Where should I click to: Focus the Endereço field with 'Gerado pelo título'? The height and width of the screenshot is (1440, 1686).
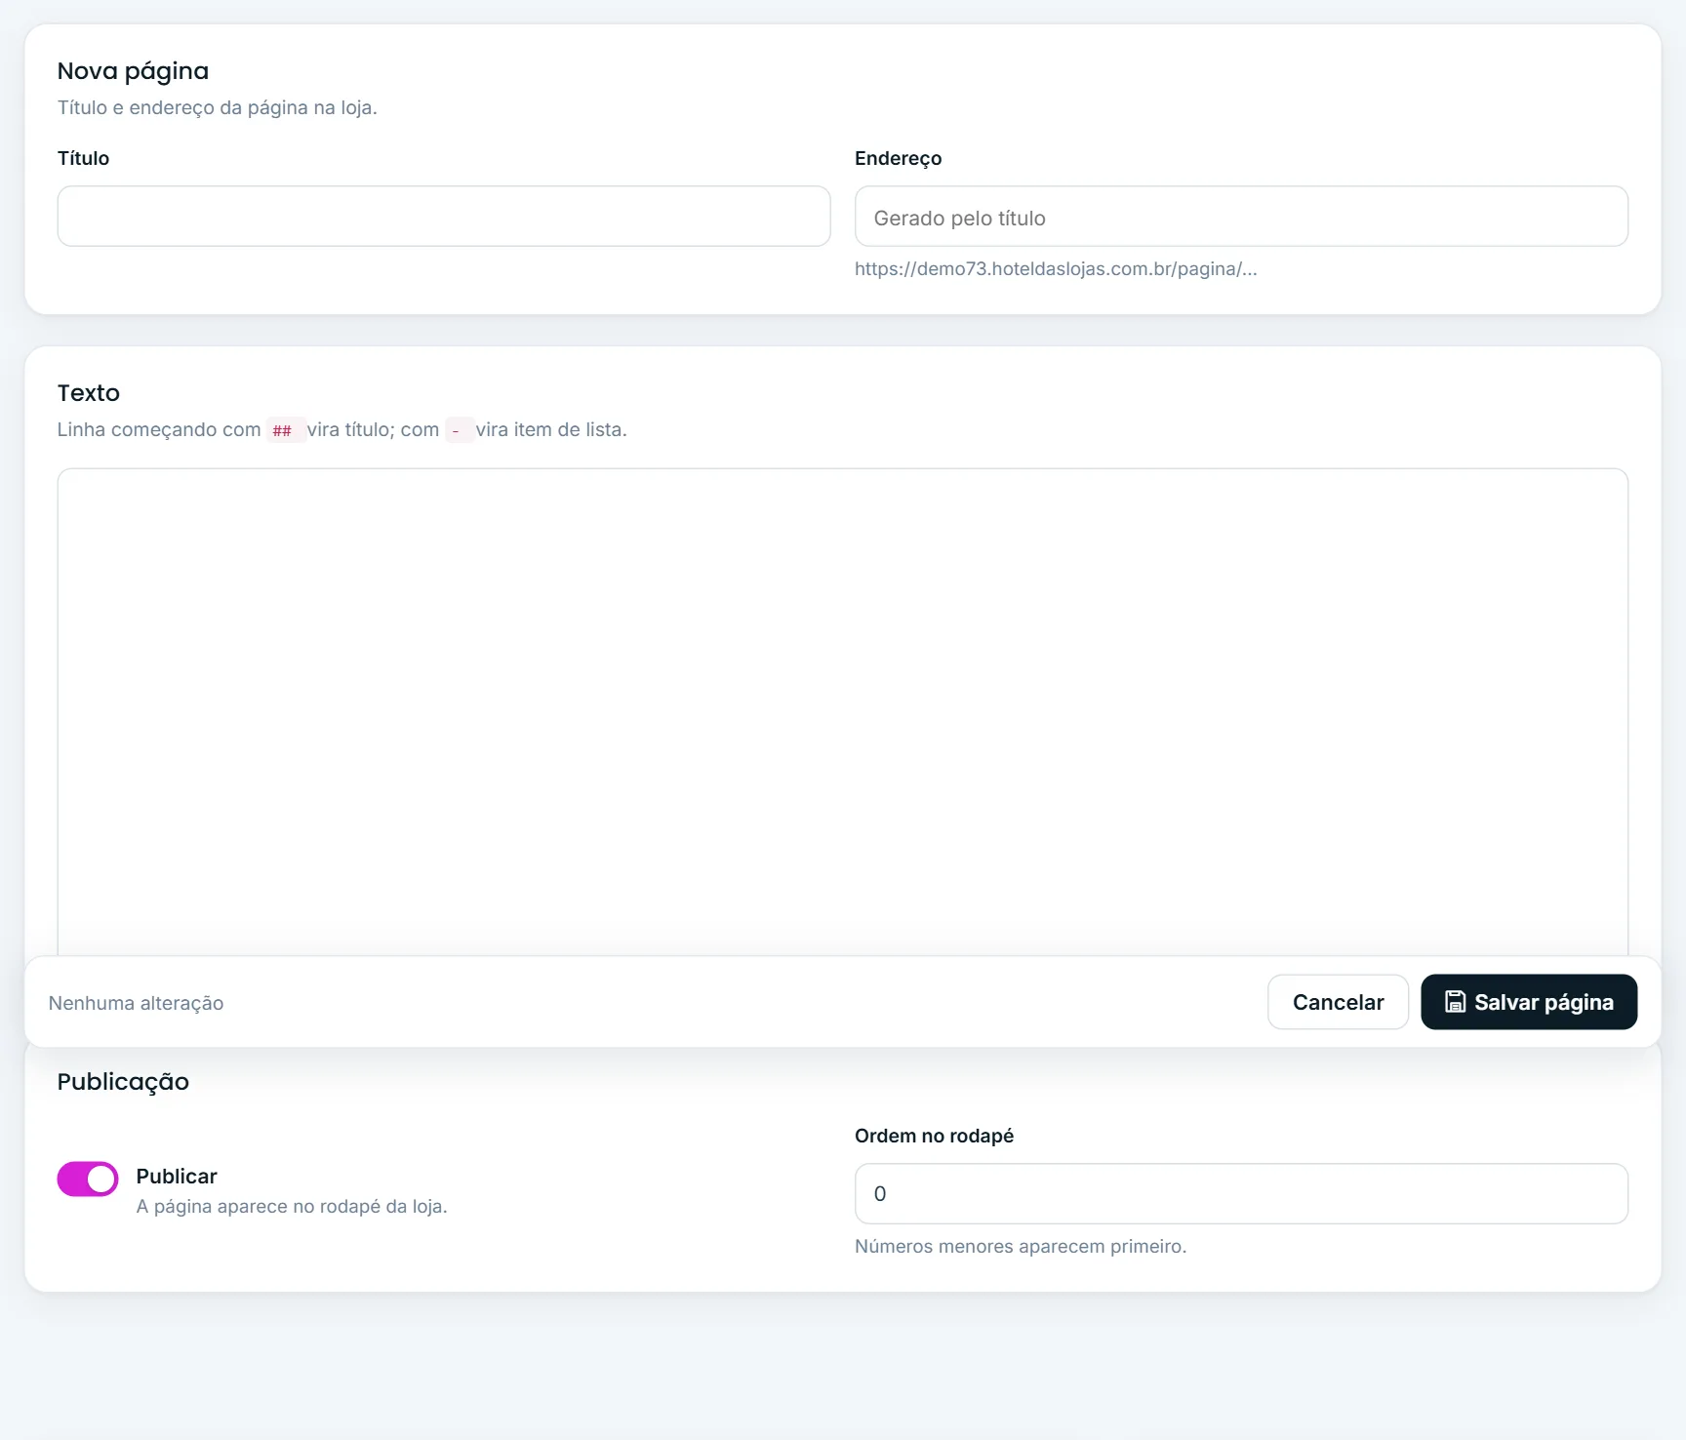tap(1241, 217)
